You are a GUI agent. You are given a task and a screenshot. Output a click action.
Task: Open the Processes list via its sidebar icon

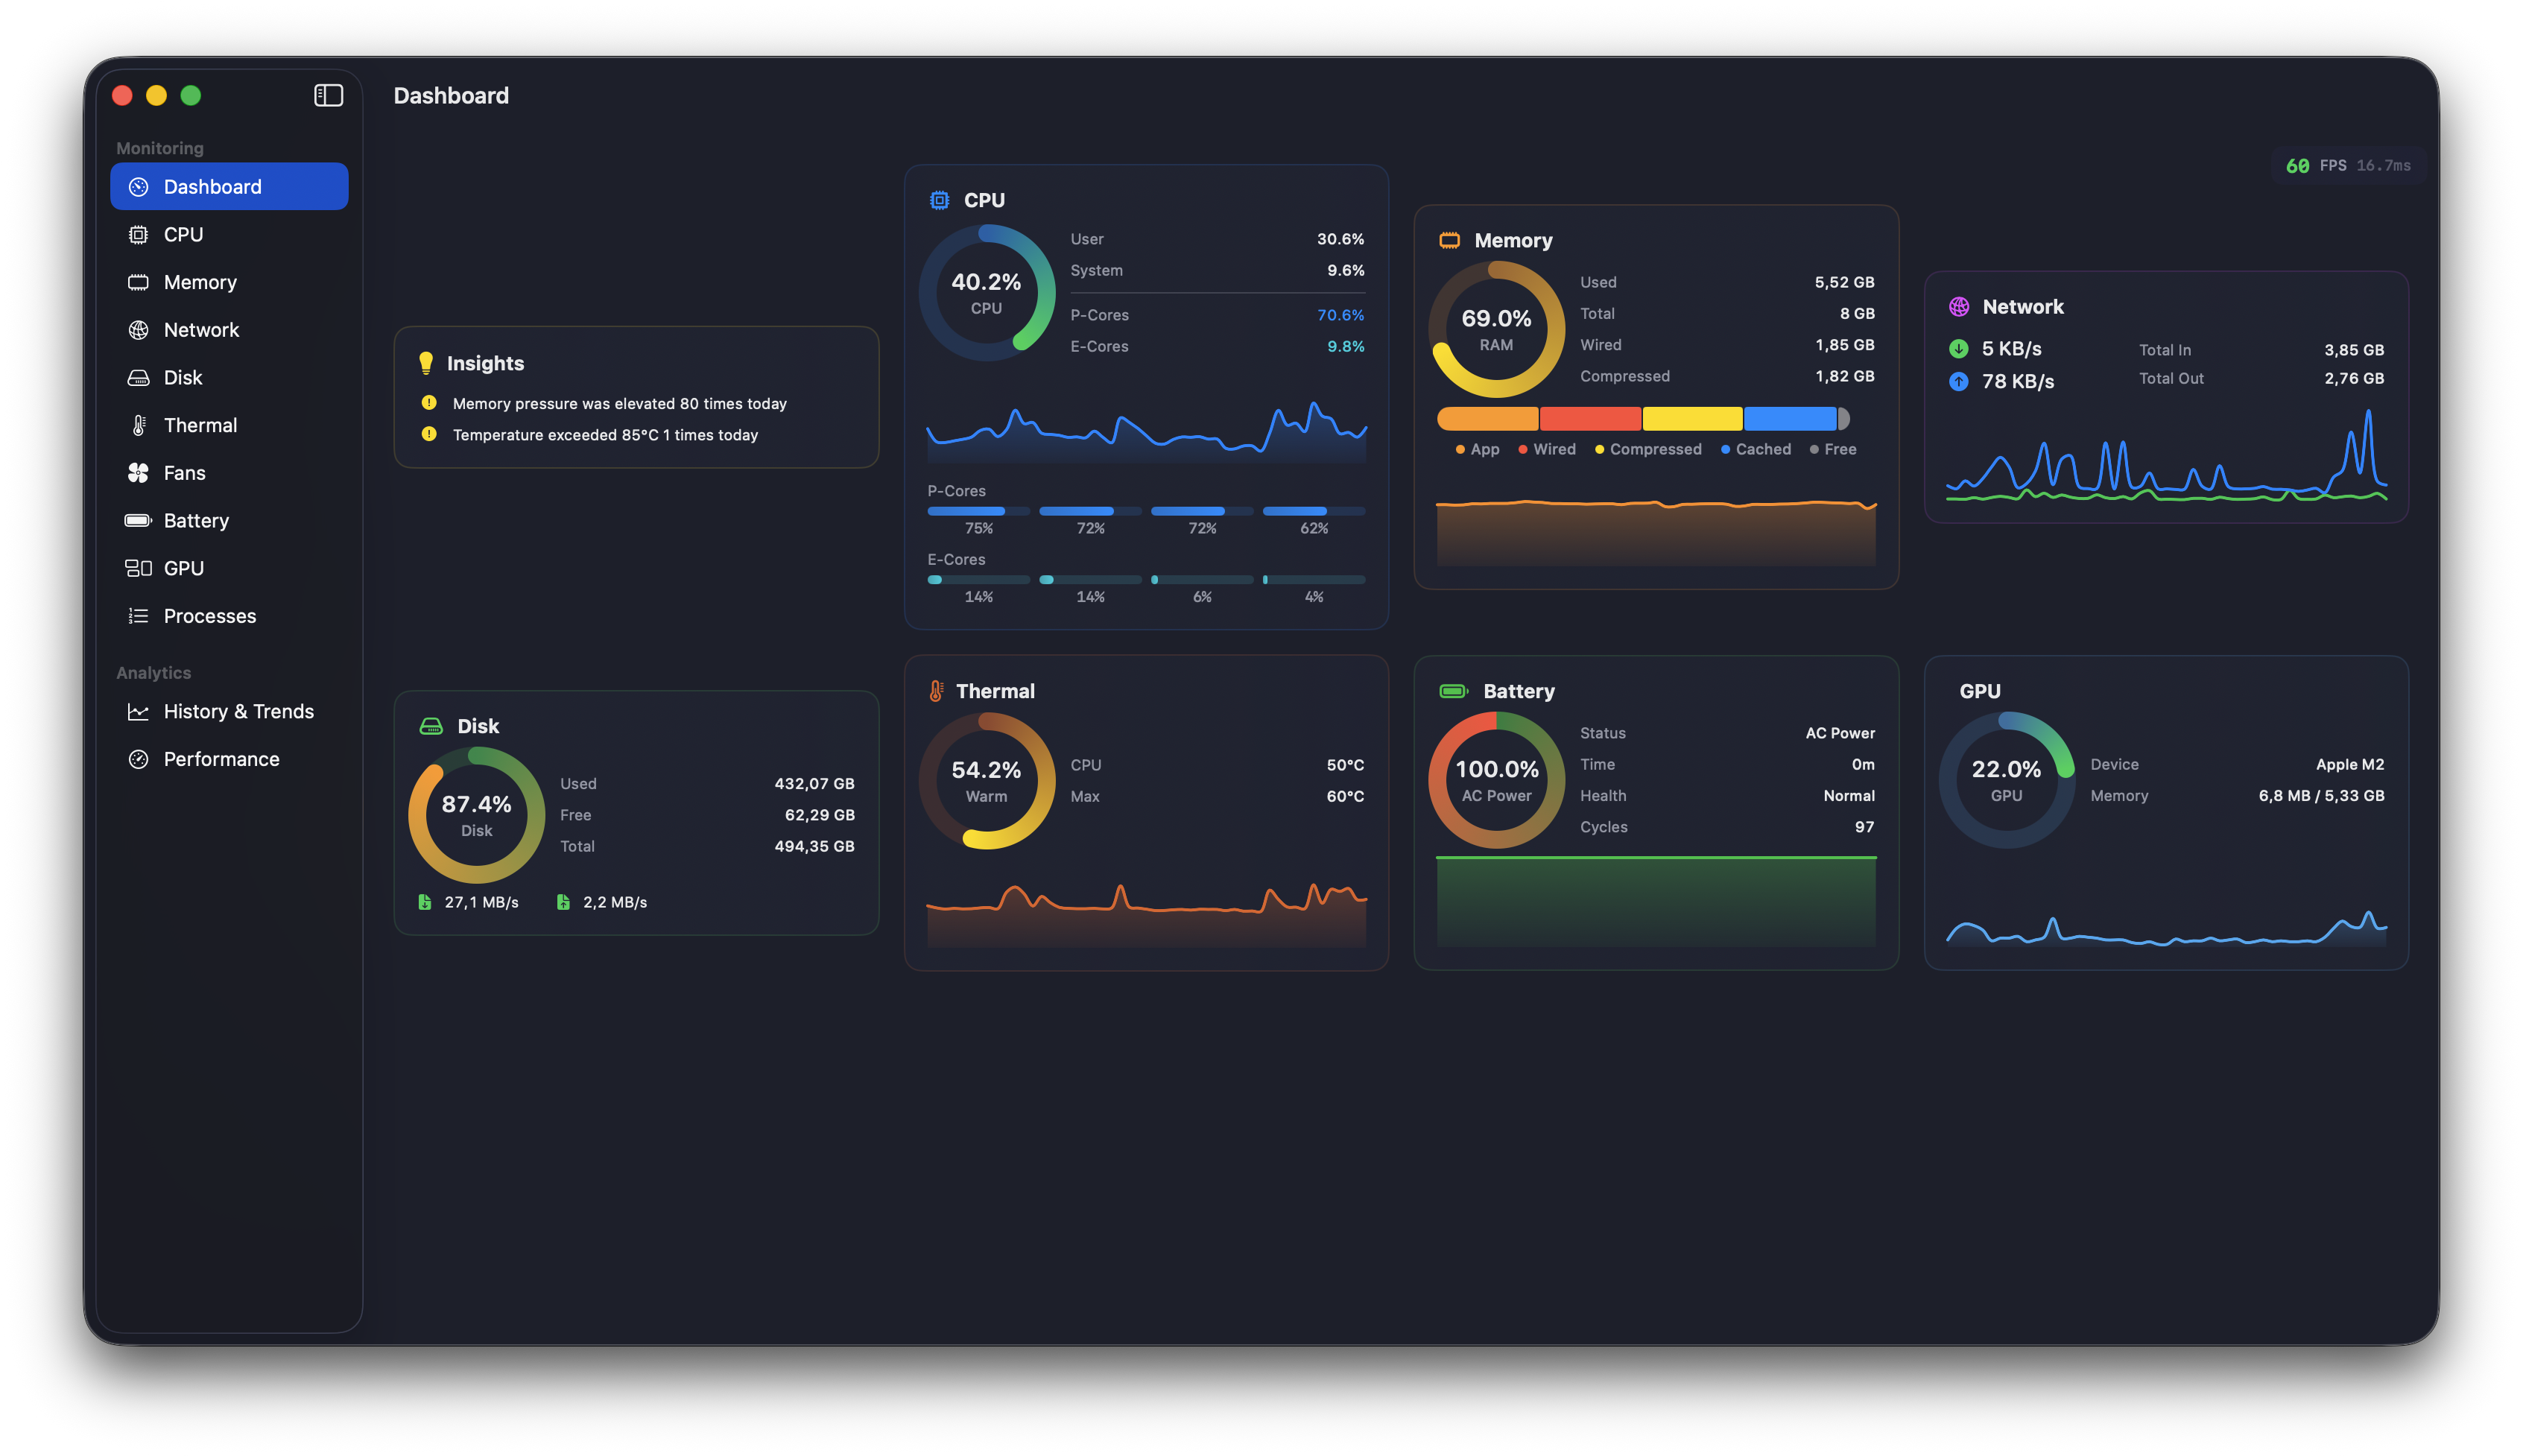(139, 615)
